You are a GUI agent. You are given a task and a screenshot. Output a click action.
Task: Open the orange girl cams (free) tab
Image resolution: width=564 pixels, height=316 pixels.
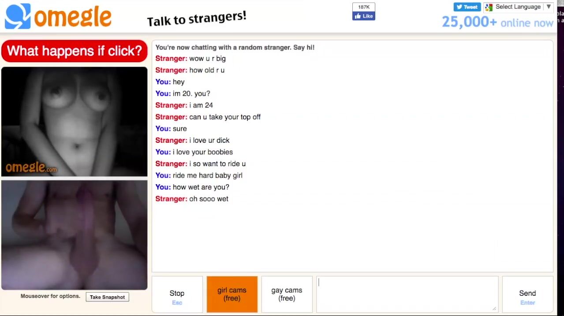pyautogui.click(x=232, y=294)
